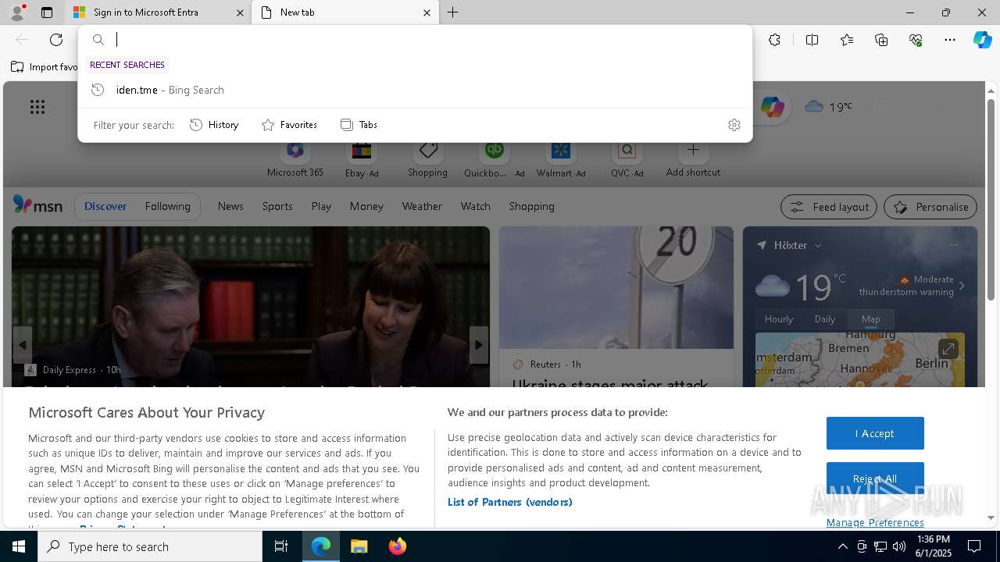Toggle the split screen icon
Image resolution: width=1000 pixels, height=562 pixels.
[812, 40]
